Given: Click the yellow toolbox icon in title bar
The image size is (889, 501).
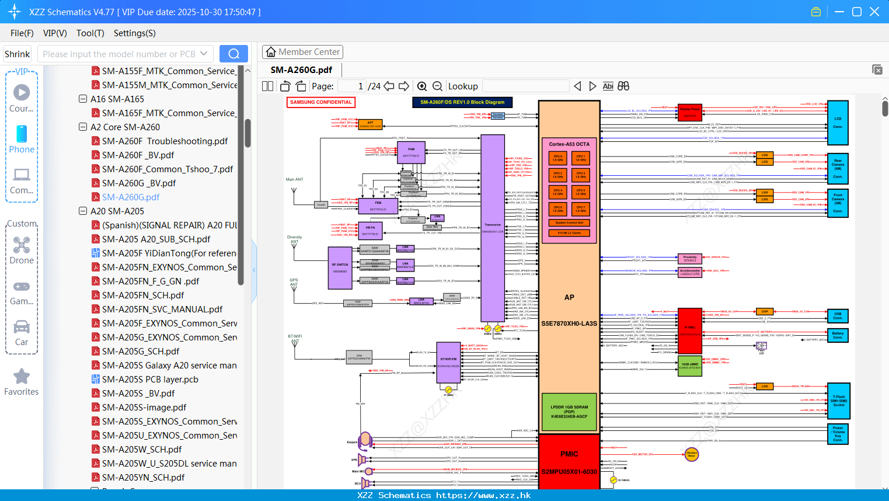Looking at the screenshot, I should (816, 12).
